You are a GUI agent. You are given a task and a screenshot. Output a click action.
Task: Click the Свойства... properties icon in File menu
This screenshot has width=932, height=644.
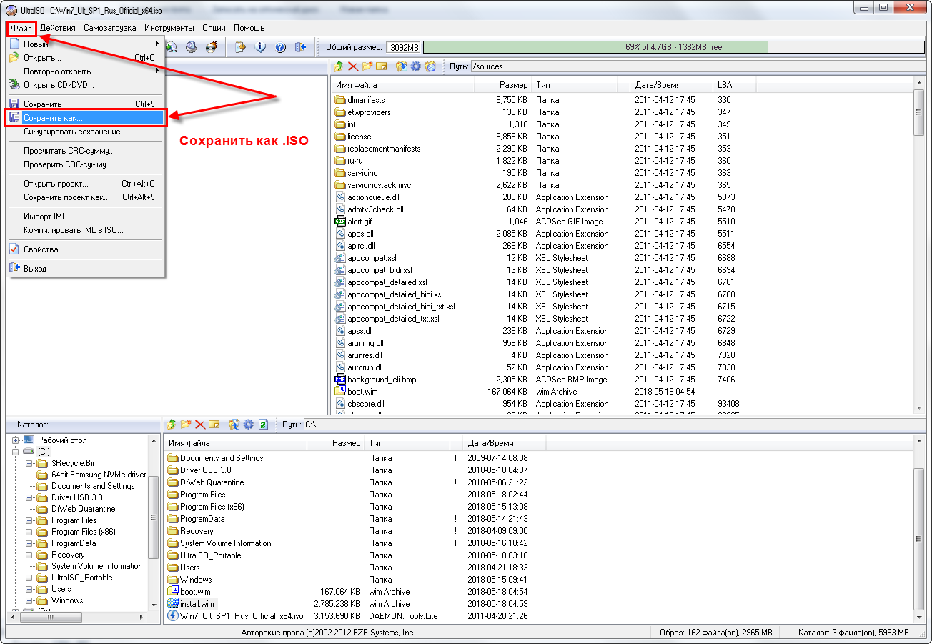(x=14, y=249)
